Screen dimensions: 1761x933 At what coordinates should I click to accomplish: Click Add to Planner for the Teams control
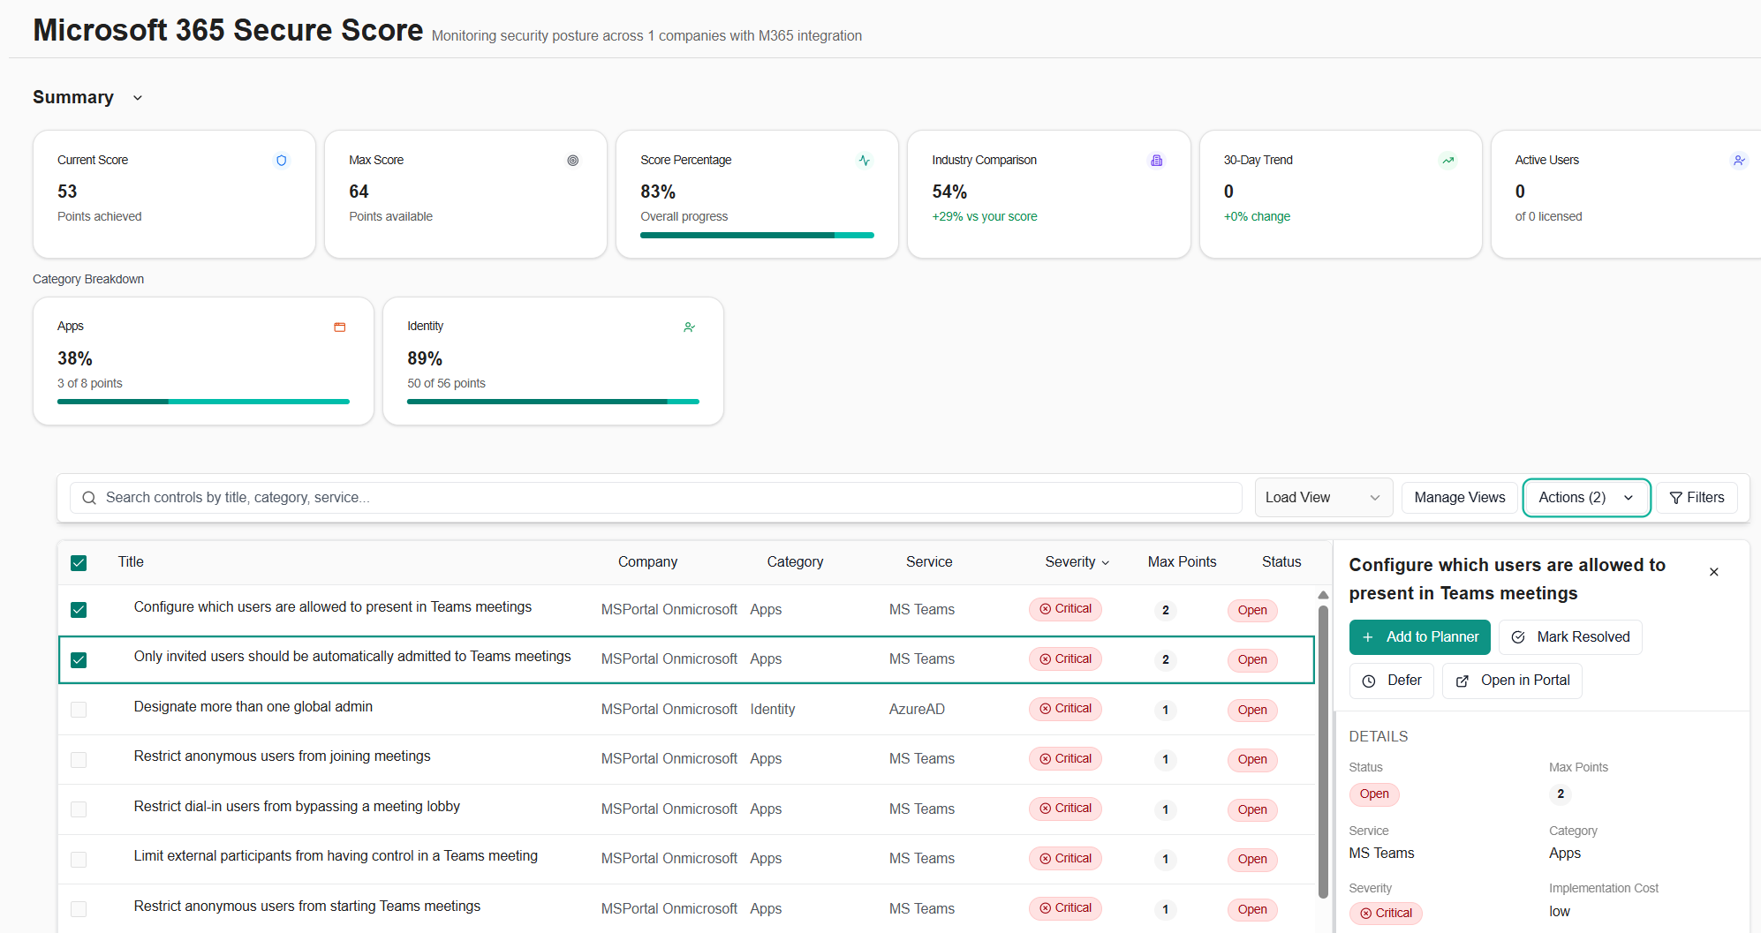[1419, 636]
